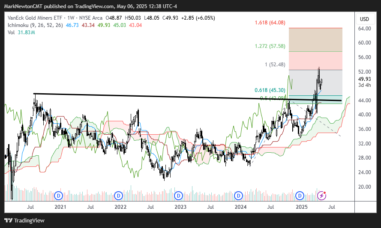Click the 2022 time axis label
Screen dimensions: 381x228
click(120, 207)
